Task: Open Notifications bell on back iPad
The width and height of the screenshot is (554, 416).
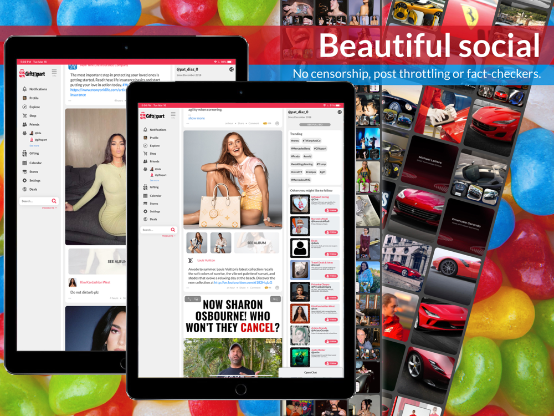Action: pos(25,89)
